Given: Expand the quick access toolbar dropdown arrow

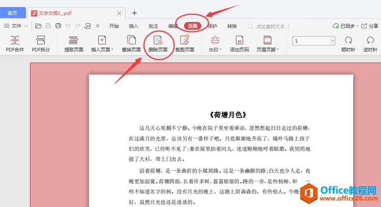Looking at the screenshot, I should point(98,26).
